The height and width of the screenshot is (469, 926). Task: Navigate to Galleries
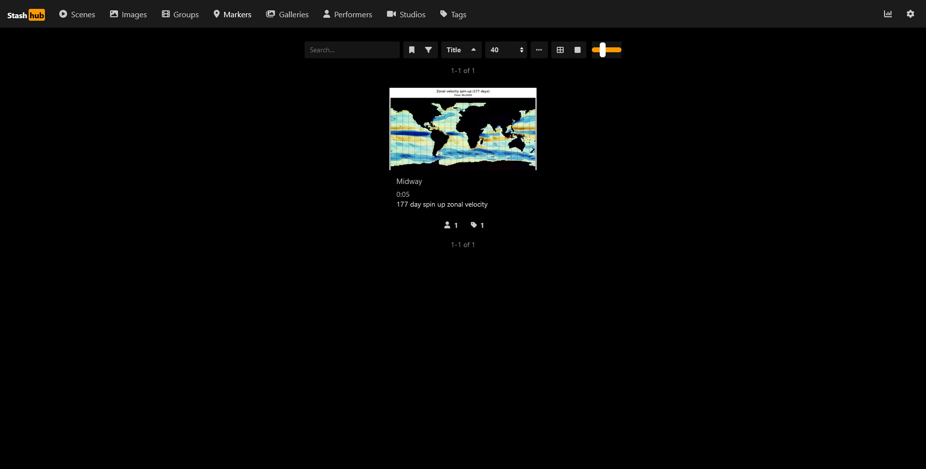pos(287,14)
